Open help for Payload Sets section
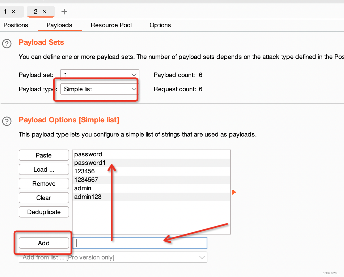 [7, 44]
